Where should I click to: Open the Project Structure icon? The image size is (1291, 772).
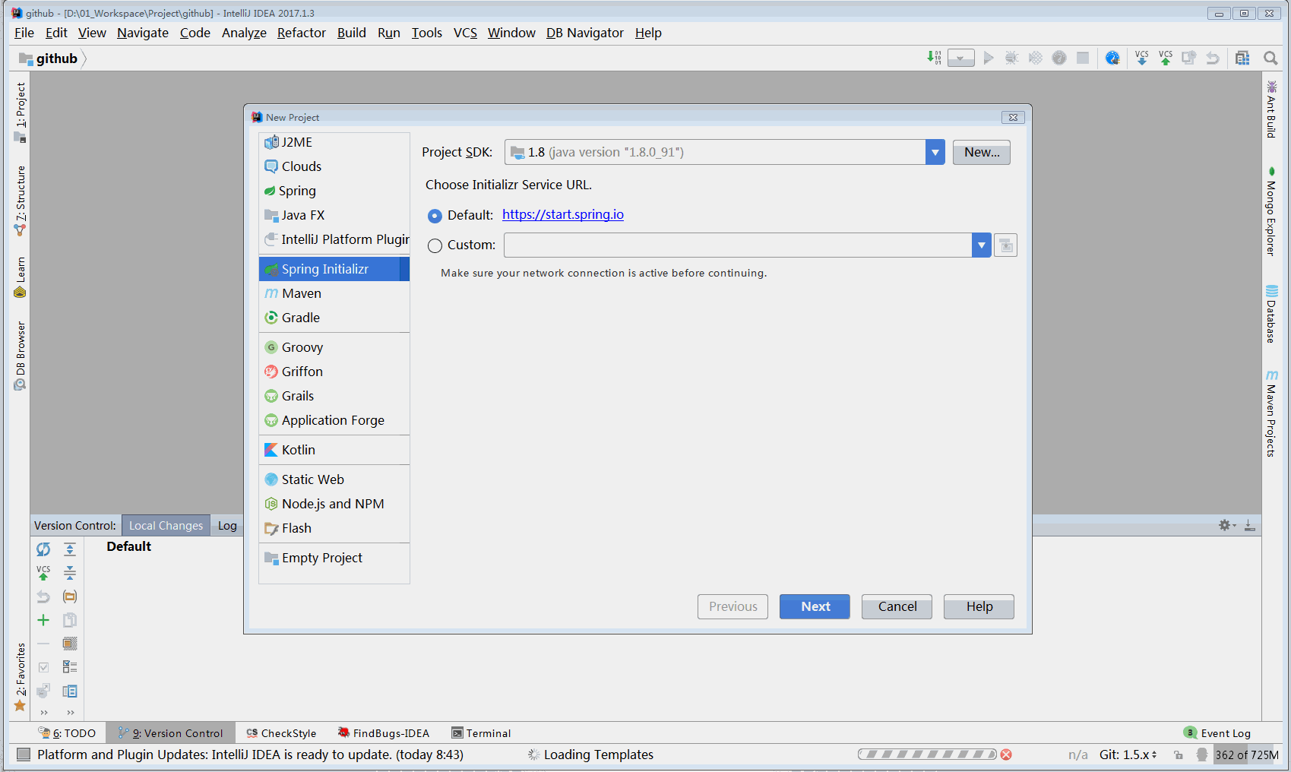1242,58
